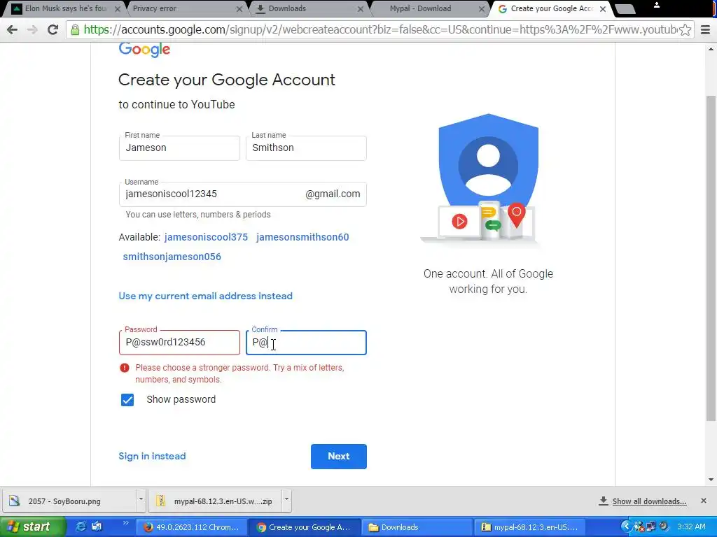
Task: Click the scrollbar down arrow
Action: (x=711, y=480)
